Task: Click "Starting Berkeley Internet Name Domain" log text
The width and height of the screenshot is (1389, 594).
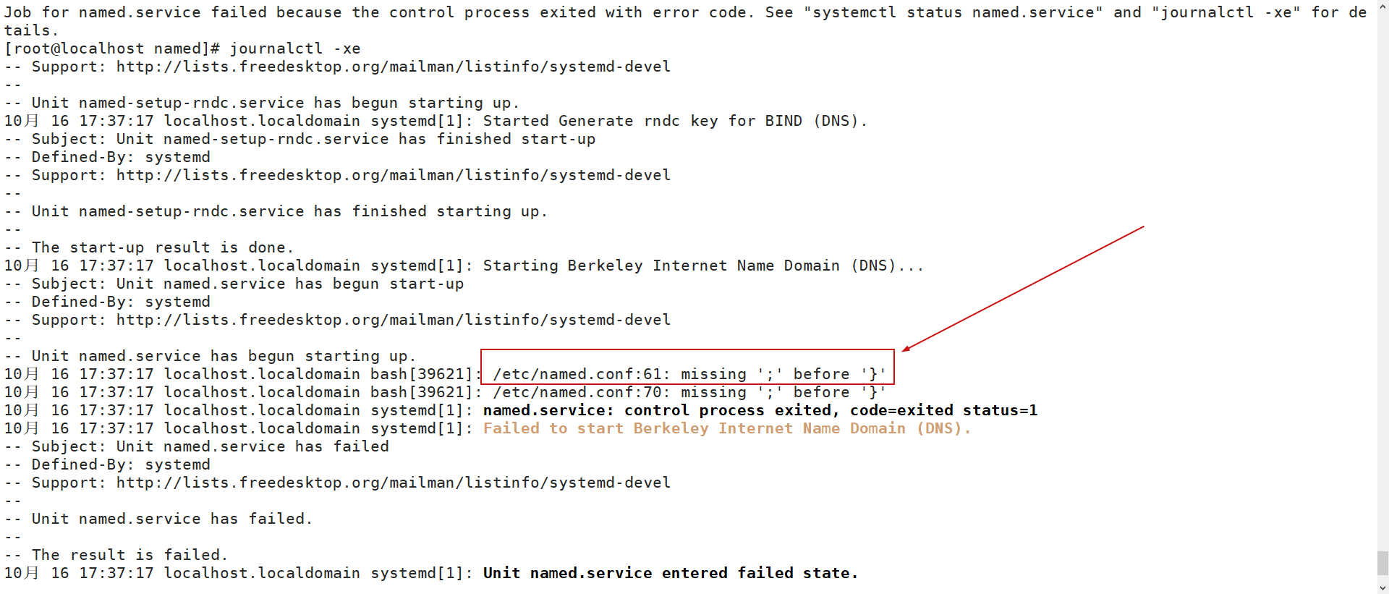Action: coord(702,266)
